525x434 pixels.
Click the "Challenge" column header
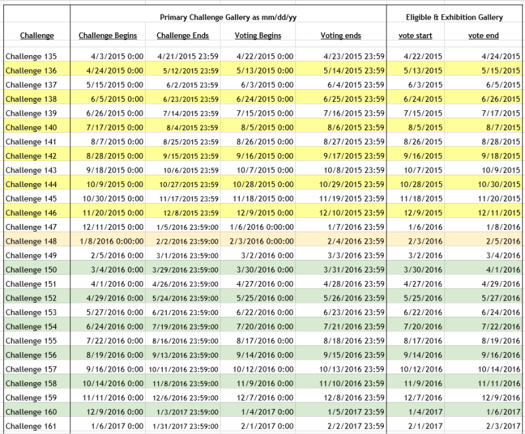point(37,35)
